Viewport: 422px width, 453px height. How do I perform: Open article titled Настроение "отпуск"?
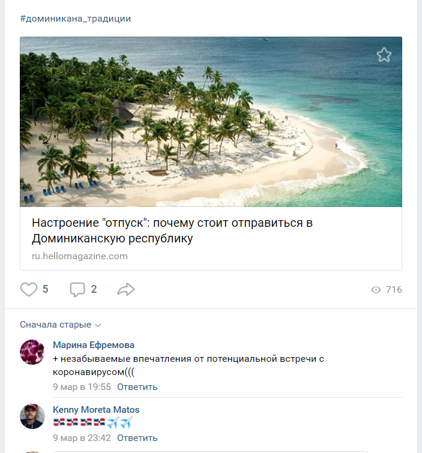coord(172,230)
